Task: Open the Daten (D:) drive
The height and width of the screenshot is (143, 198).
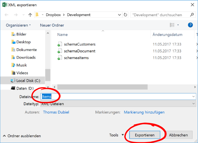Action: (x=25, y=88)
